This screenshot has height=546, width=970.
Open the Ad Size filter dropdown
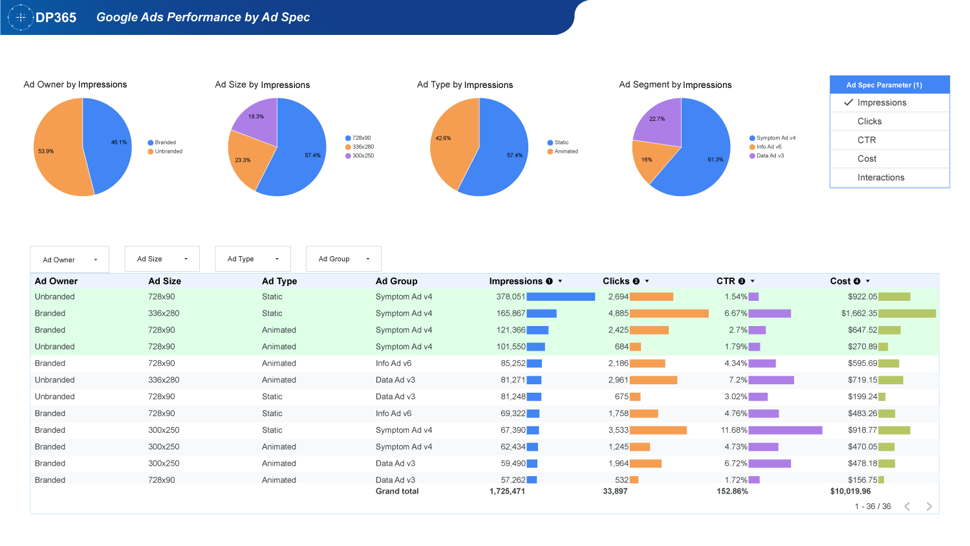[x=162, y=259]
